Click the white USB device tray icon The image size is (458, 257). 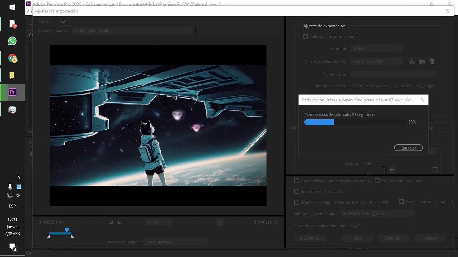tap(10, 187)
